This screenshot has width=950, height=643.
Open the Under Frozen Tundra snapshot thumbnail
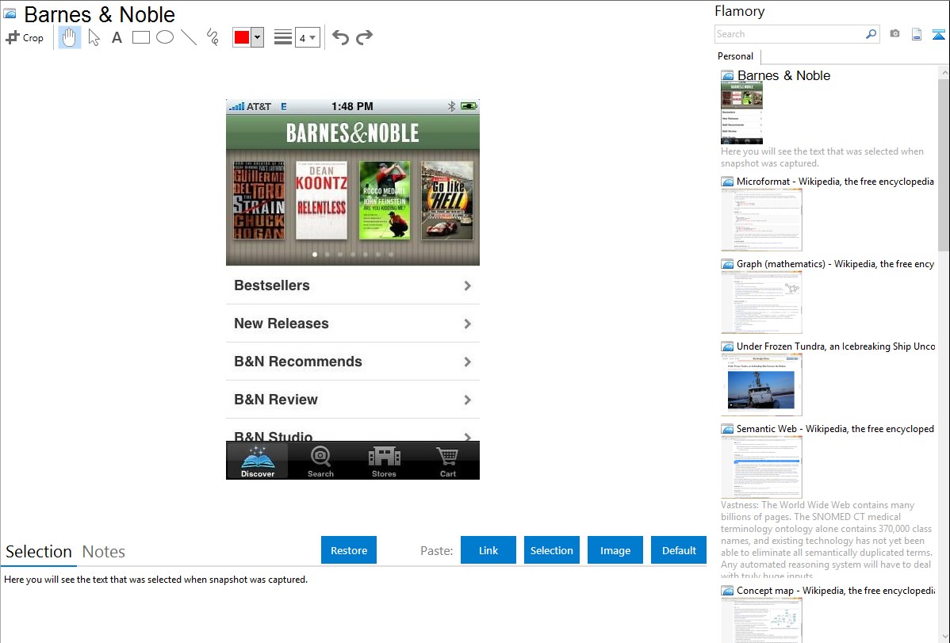click(x=761, y=385)
